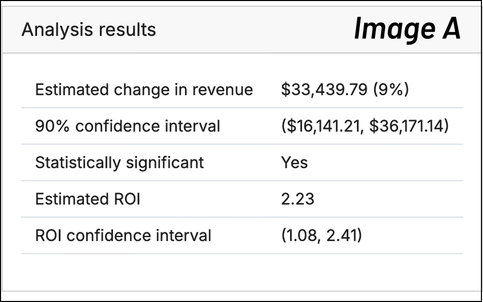The height and width of the screenshot is (302, 483).
Task: Click the Image A label
Action: pos(407,29)
